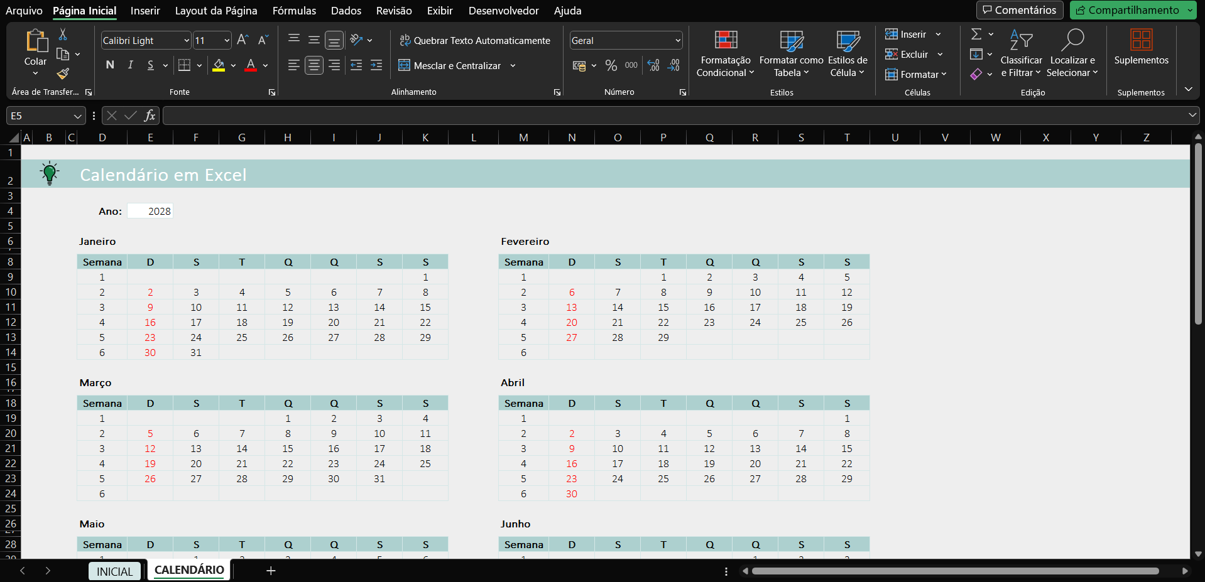
Task: Select the Itálico formatting icon
Action: pos(130,65)
